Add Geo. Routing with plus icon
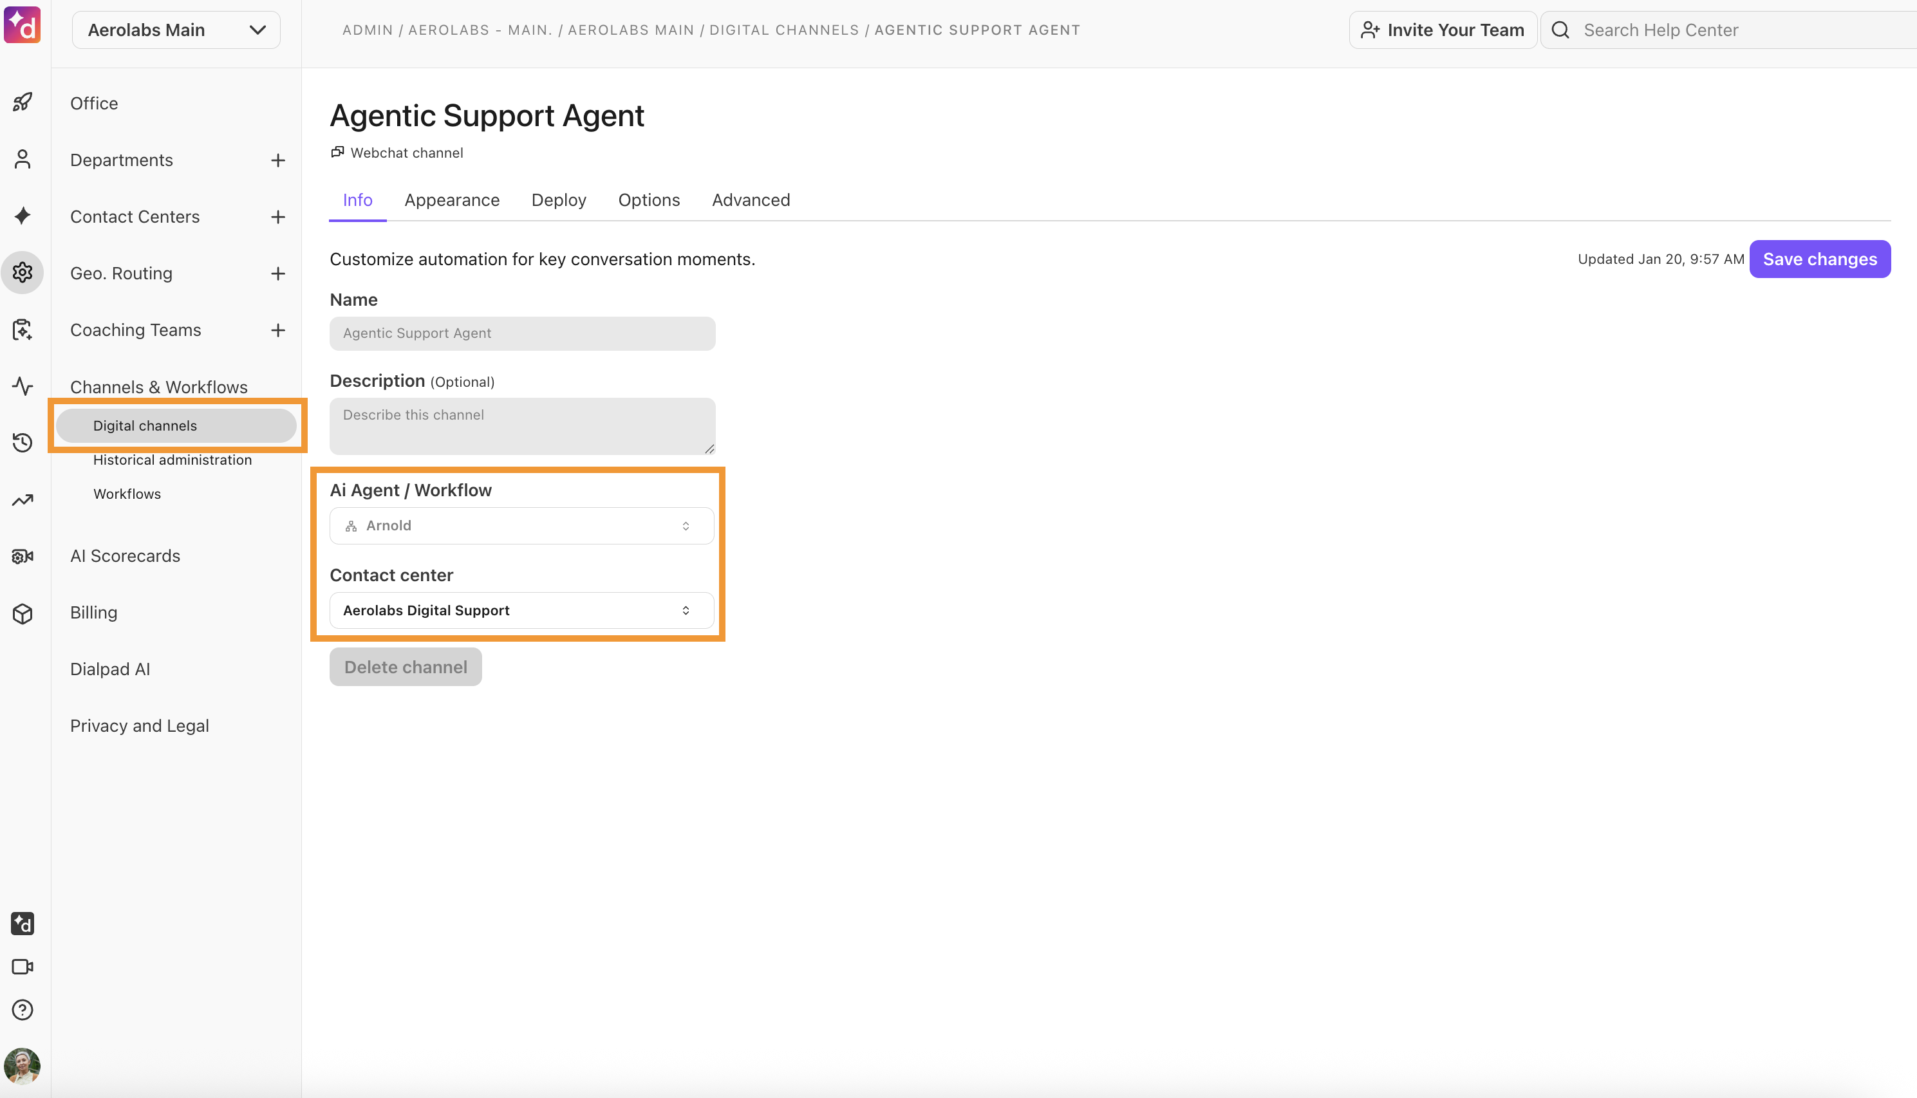This screenshot has height=1098, width=1917. (278, 273)
